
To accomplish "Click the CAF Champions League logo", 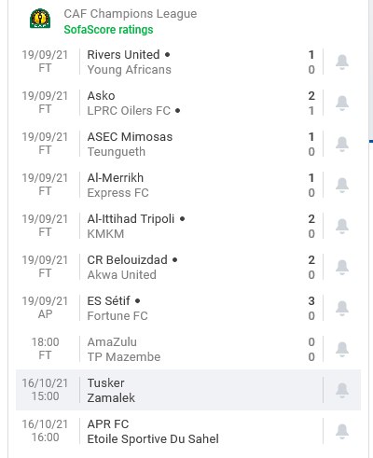I will pos(40,19).
